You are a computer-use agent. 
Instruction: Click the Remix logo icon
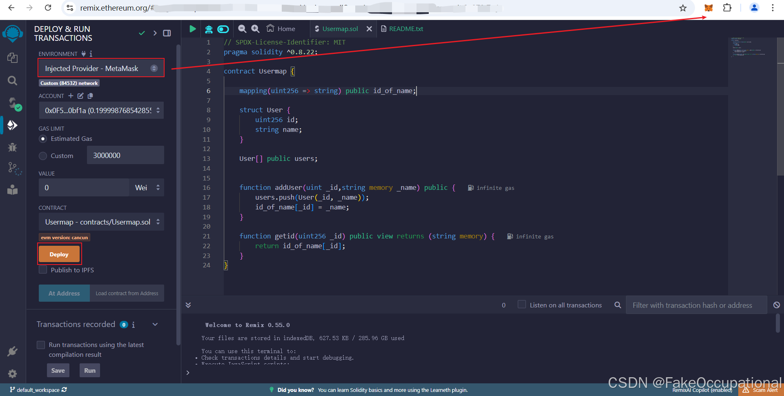(x=13, y=33)
